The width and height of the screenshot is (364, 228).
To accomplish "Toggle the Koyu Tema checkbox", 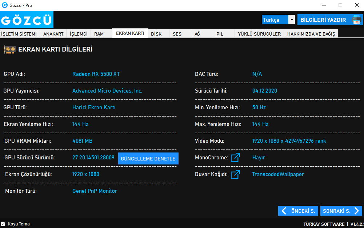I will coord(3,224).
